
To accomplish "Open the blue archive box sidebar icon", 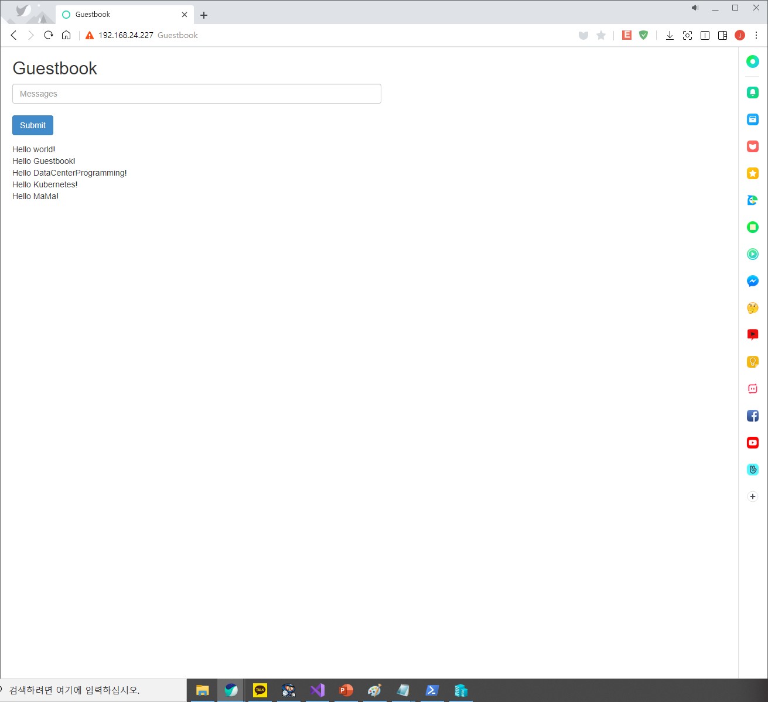I will 753,119.
